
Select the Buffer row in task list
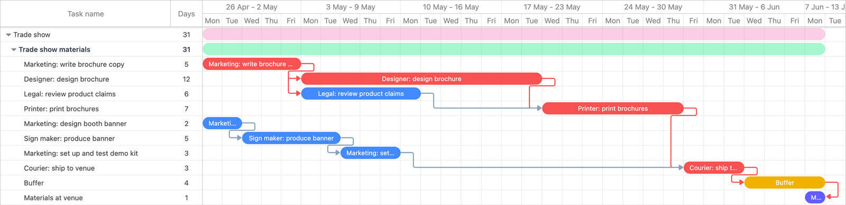(101, 183)
